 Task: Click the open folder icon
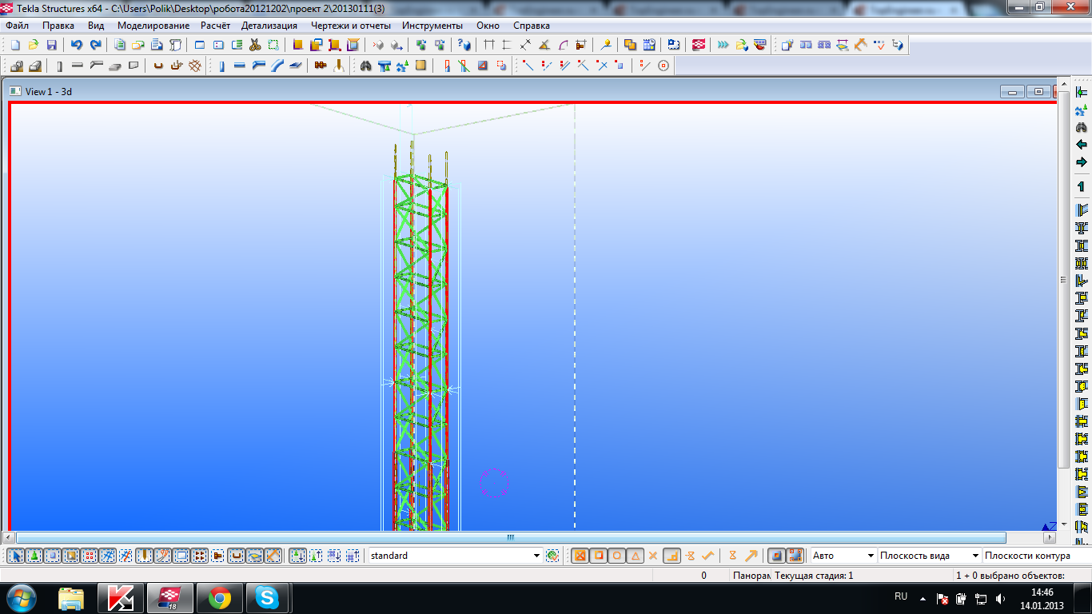[34, 45]
